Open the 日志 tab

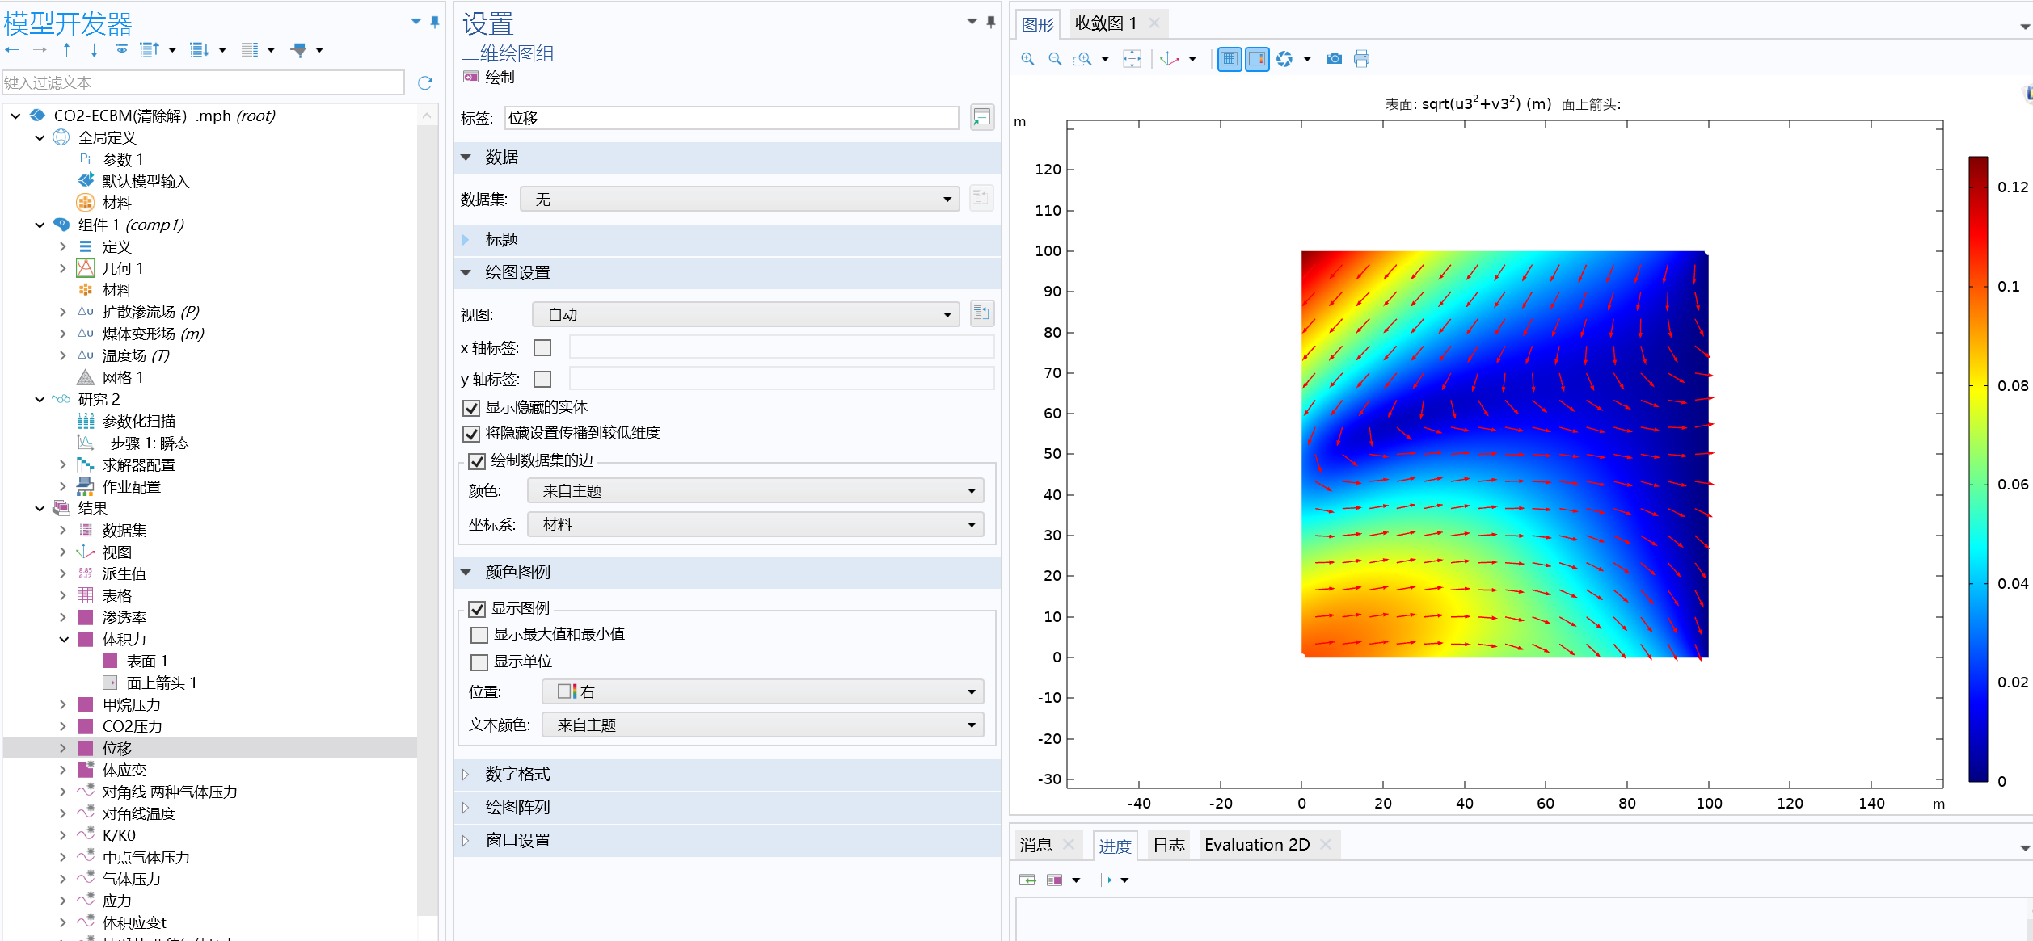coord(1168,845)
